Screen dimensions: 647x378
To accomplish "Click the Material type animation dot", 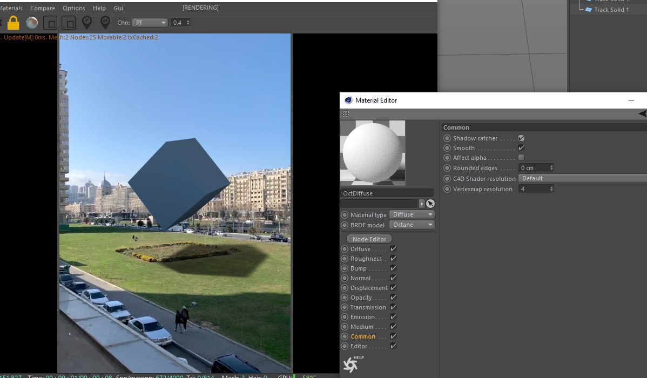I will (345, 215).
